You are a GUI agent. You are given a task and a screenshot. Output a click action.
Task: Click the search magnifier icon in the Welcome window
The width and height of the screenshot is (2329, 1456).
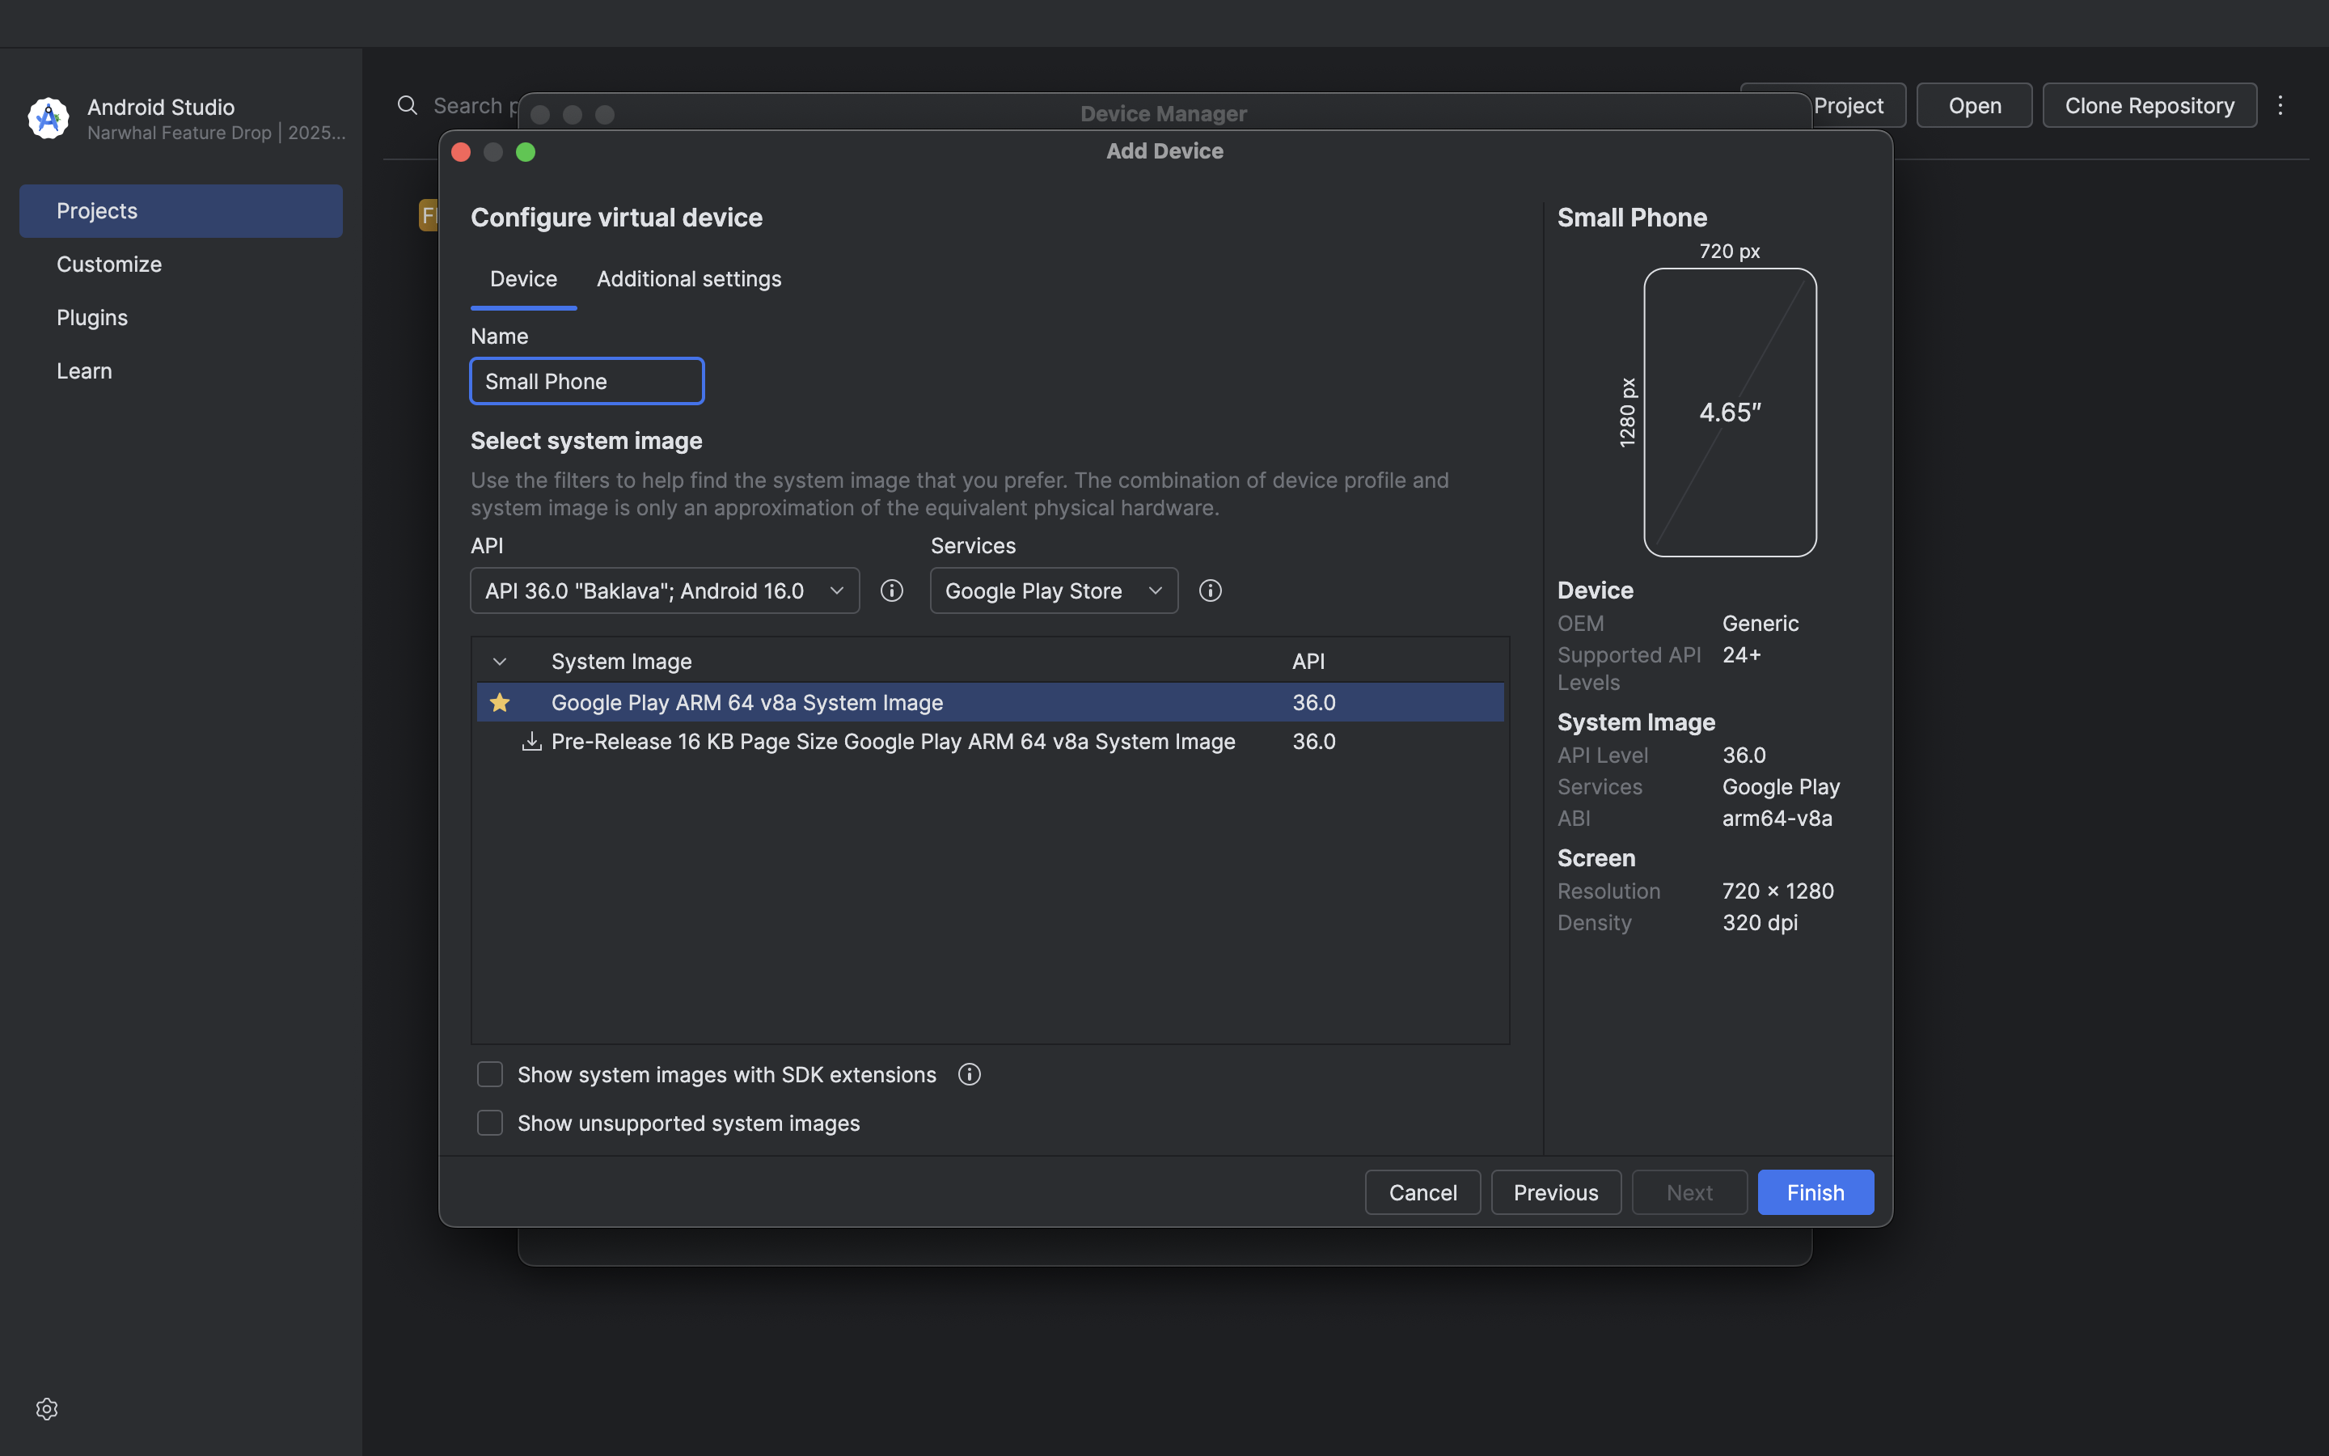(407, 105)
